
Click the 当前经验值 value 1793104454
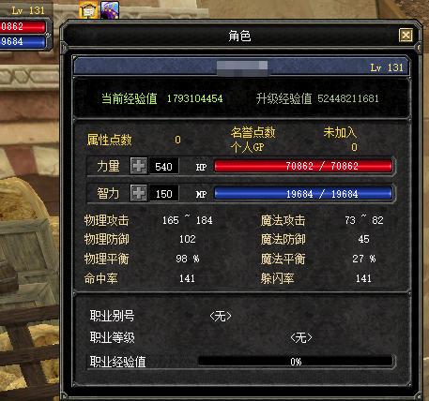[x=194, y=98]
